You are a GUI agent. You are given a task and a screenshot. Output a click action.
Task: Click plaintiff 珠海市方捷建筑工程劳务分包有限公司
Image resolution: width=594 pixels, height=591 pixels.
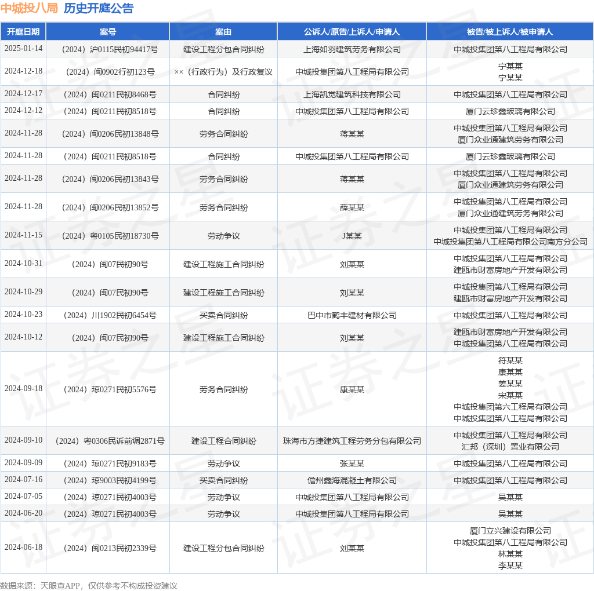pos(352,441)
